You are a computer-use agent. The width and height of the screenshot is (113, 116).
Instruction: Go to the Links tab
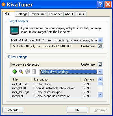point(81,14)
